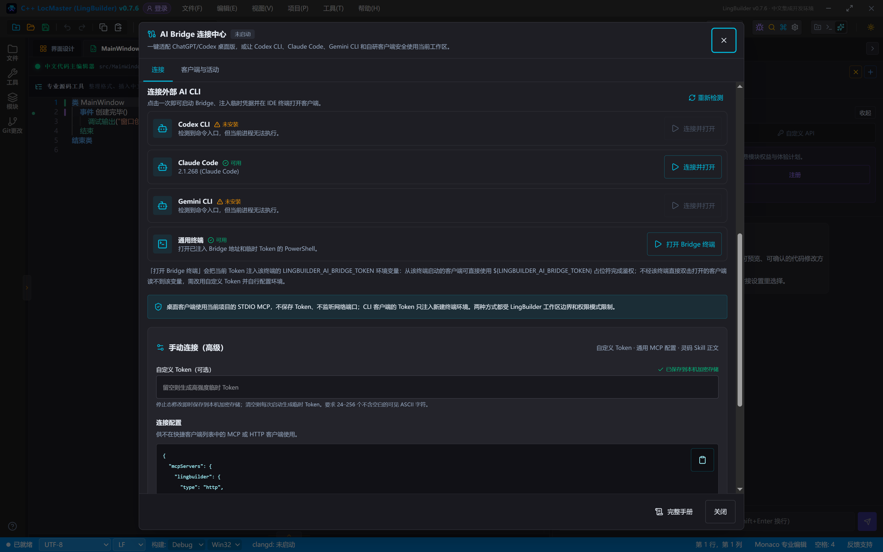Open the UTF-8 encoding dropdown
The height and width of the screenshot is (552, 883).
point(75,544)
